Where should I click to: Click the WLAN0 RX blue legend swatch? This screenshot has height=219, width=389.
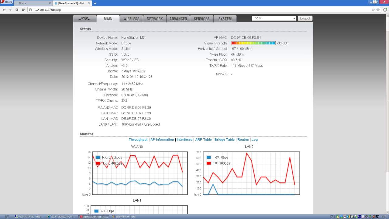click(x=98, y=157)
